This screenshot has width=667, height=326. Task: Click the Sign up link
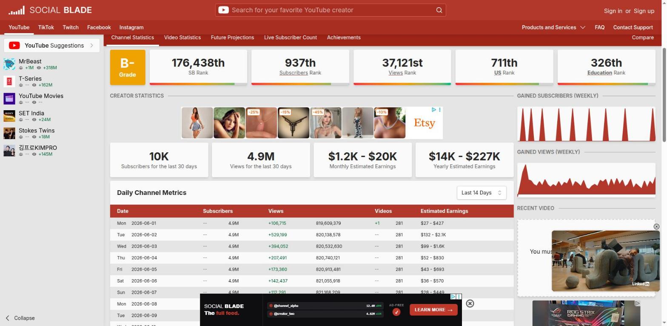pyautogui.click(x=644, y=11)
